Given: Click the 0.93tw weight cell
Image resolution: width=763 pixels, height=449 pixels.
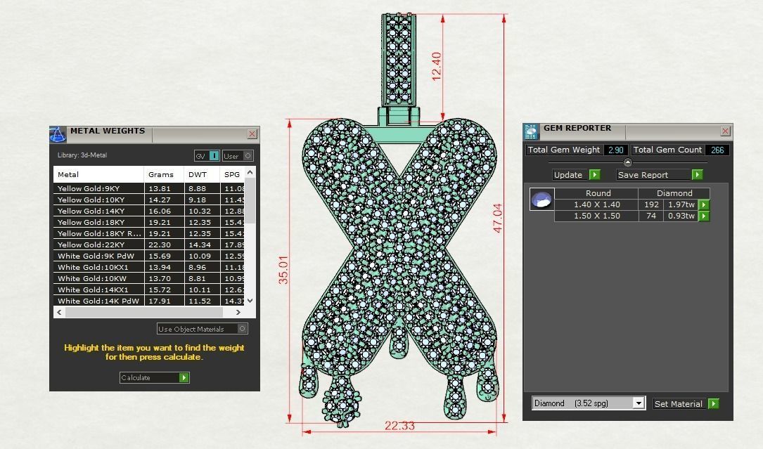Looking at the screenshot, I should 681,216.
